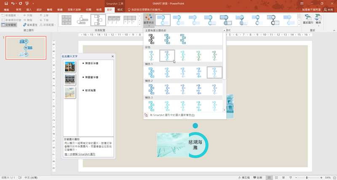Viewport: 337px width, 180px height.
Task: Switch to Normal view in status bar
Action: pyautogui.click(x=269, y=177)
